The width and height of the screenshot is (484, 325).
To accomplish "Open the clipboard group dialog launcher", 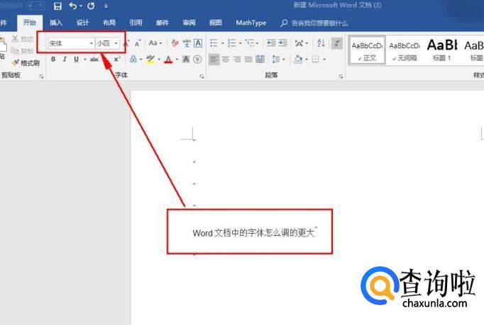I will pos(41,76).
